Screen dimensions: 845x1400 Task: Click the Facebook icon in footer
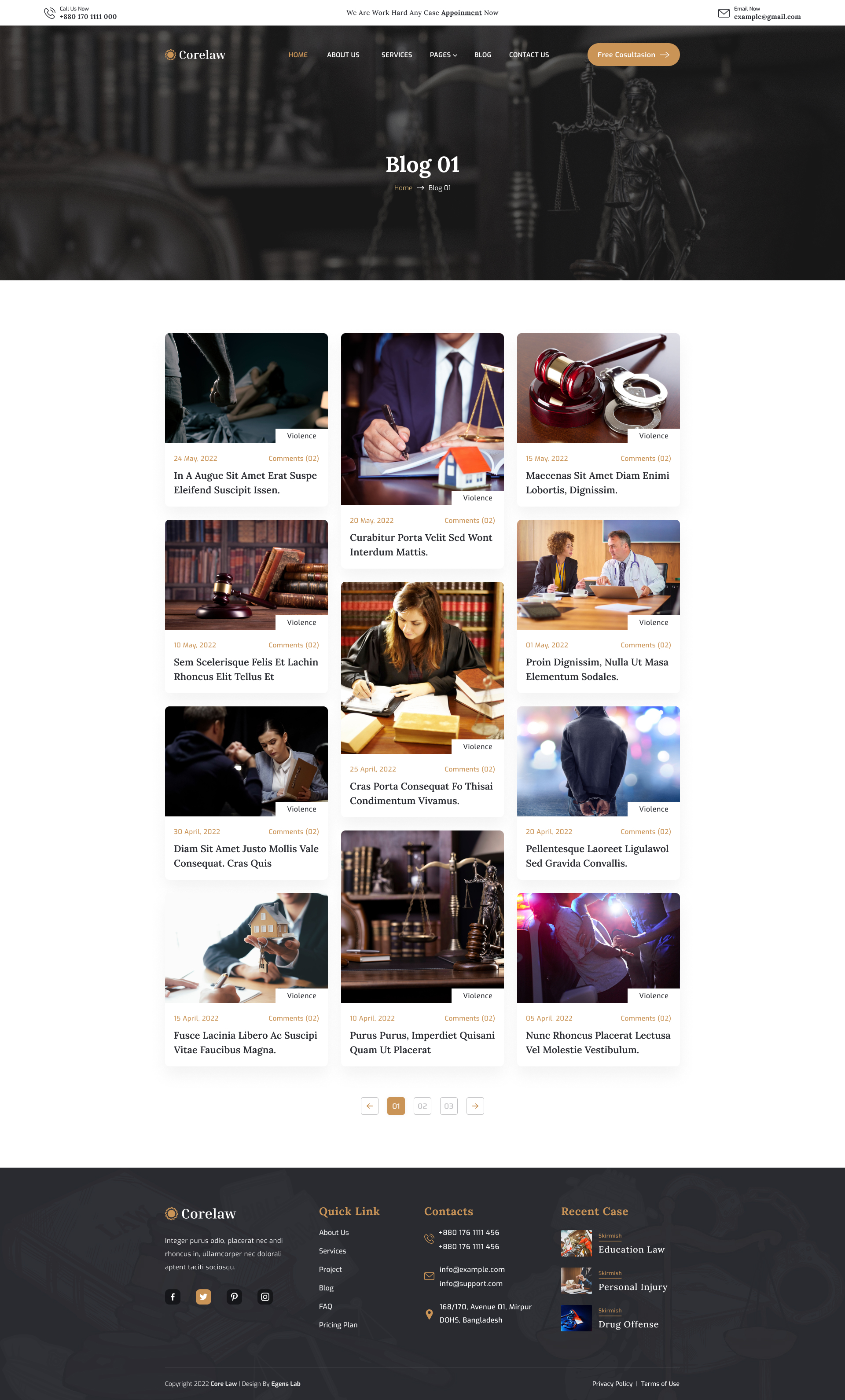(x=173, y=1297)
